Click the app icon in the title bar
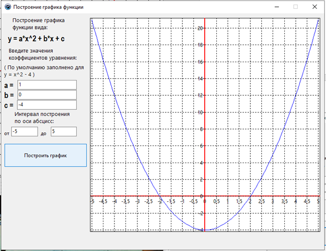Image resolution: width=326 pixels, height=251 pixels. (7, 7)
